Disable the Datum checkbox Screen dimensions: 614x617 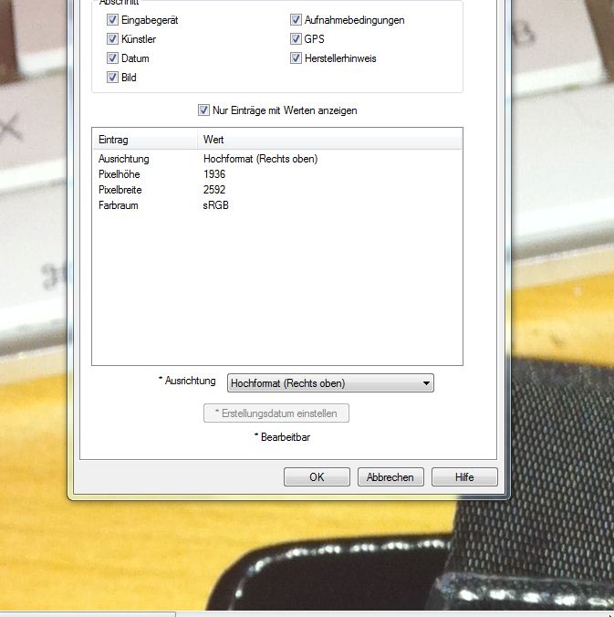point(112,58)
